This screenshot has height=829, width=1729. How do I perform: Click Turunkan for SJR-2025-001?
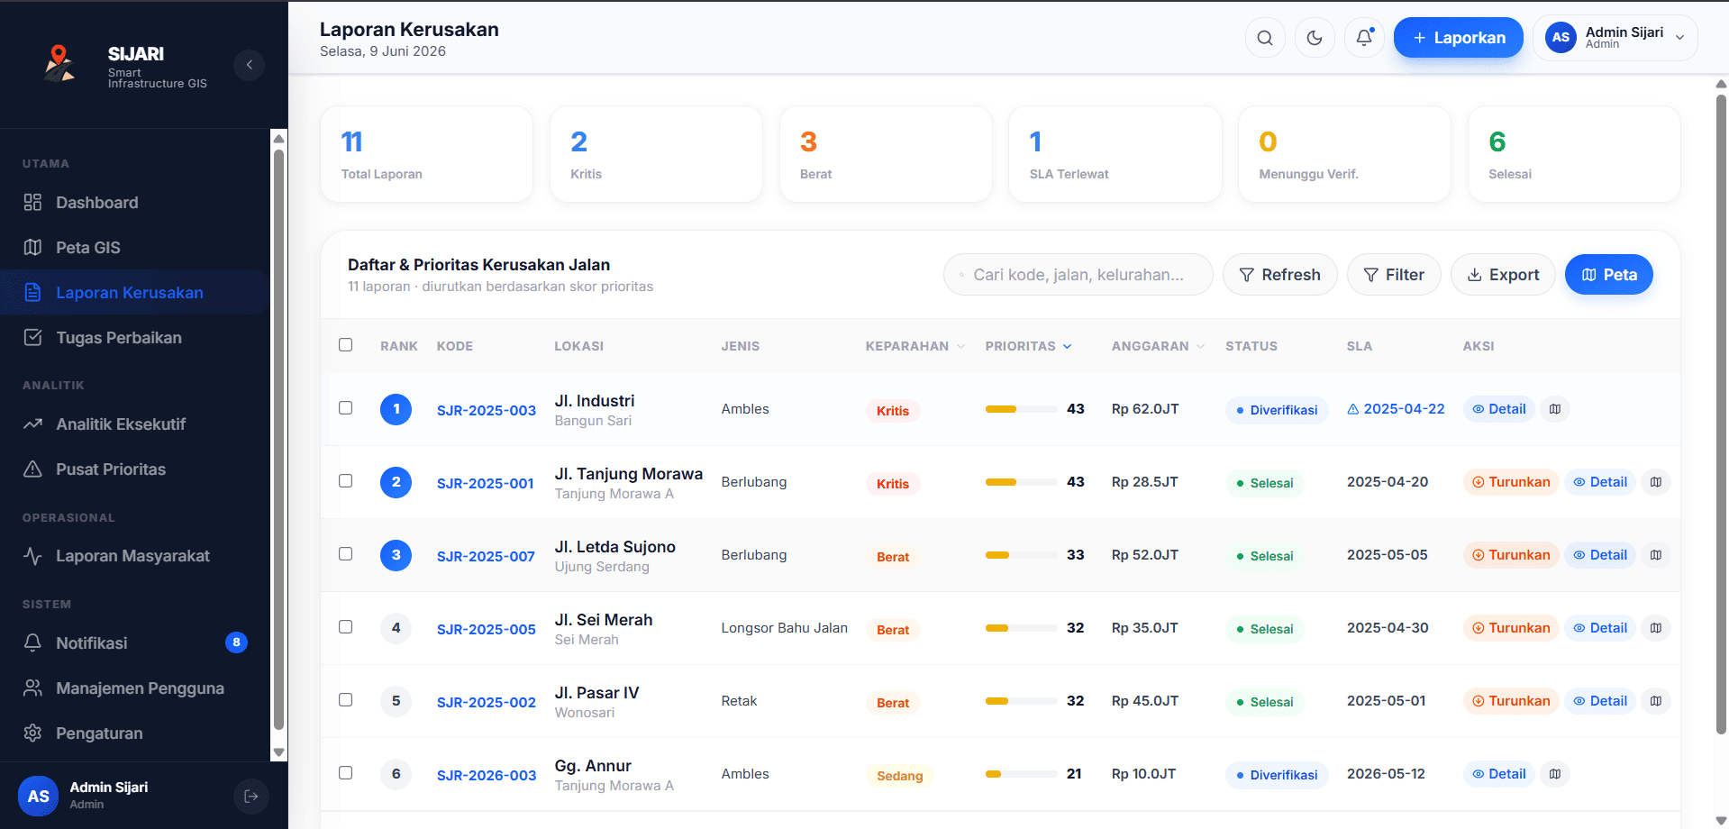coord(1511,482)
